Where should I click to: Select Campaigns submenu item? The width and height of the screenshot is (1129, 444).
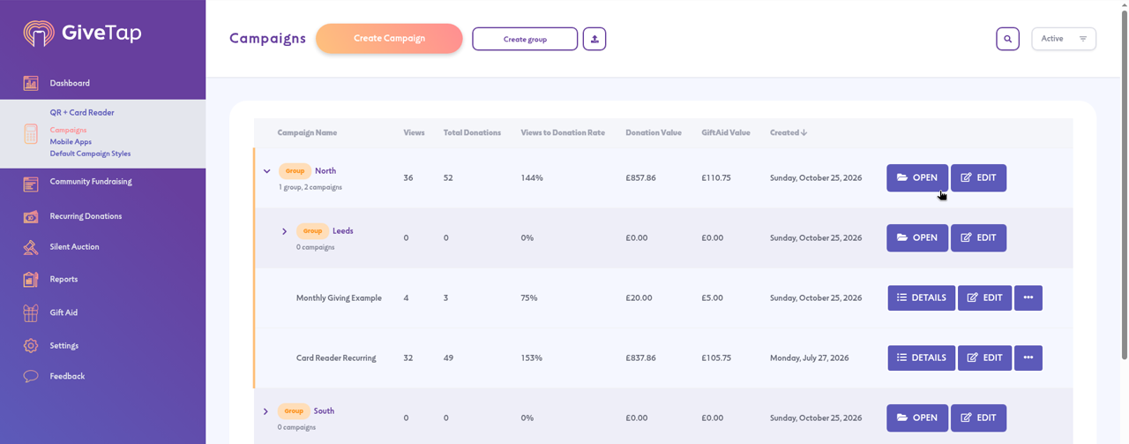click(68, 131)
